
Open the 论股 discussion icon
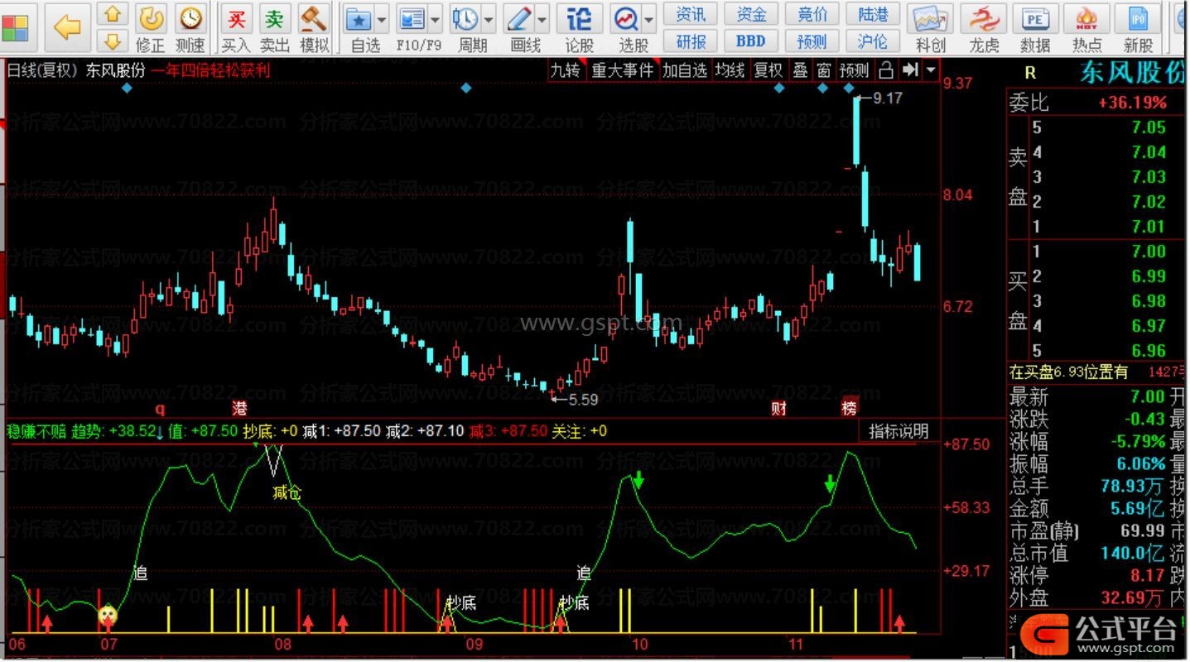pyautogui.click(x=580, y=18)
